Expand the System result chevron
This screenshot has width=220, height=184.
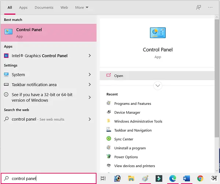(90, 74)
